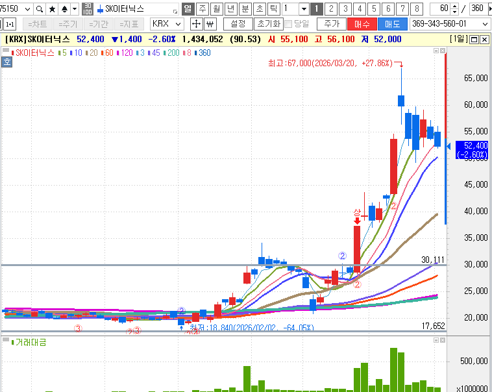Click the 120-day moving average legend
This screenshot has height=392, width=492.
click(125, 53)
